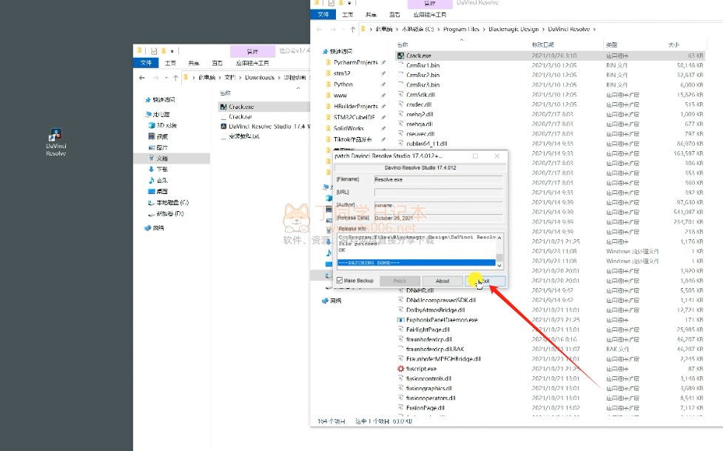Click Blackmagic Design in the address bar
Screen dimensions: 723x451
coord(513,29)
